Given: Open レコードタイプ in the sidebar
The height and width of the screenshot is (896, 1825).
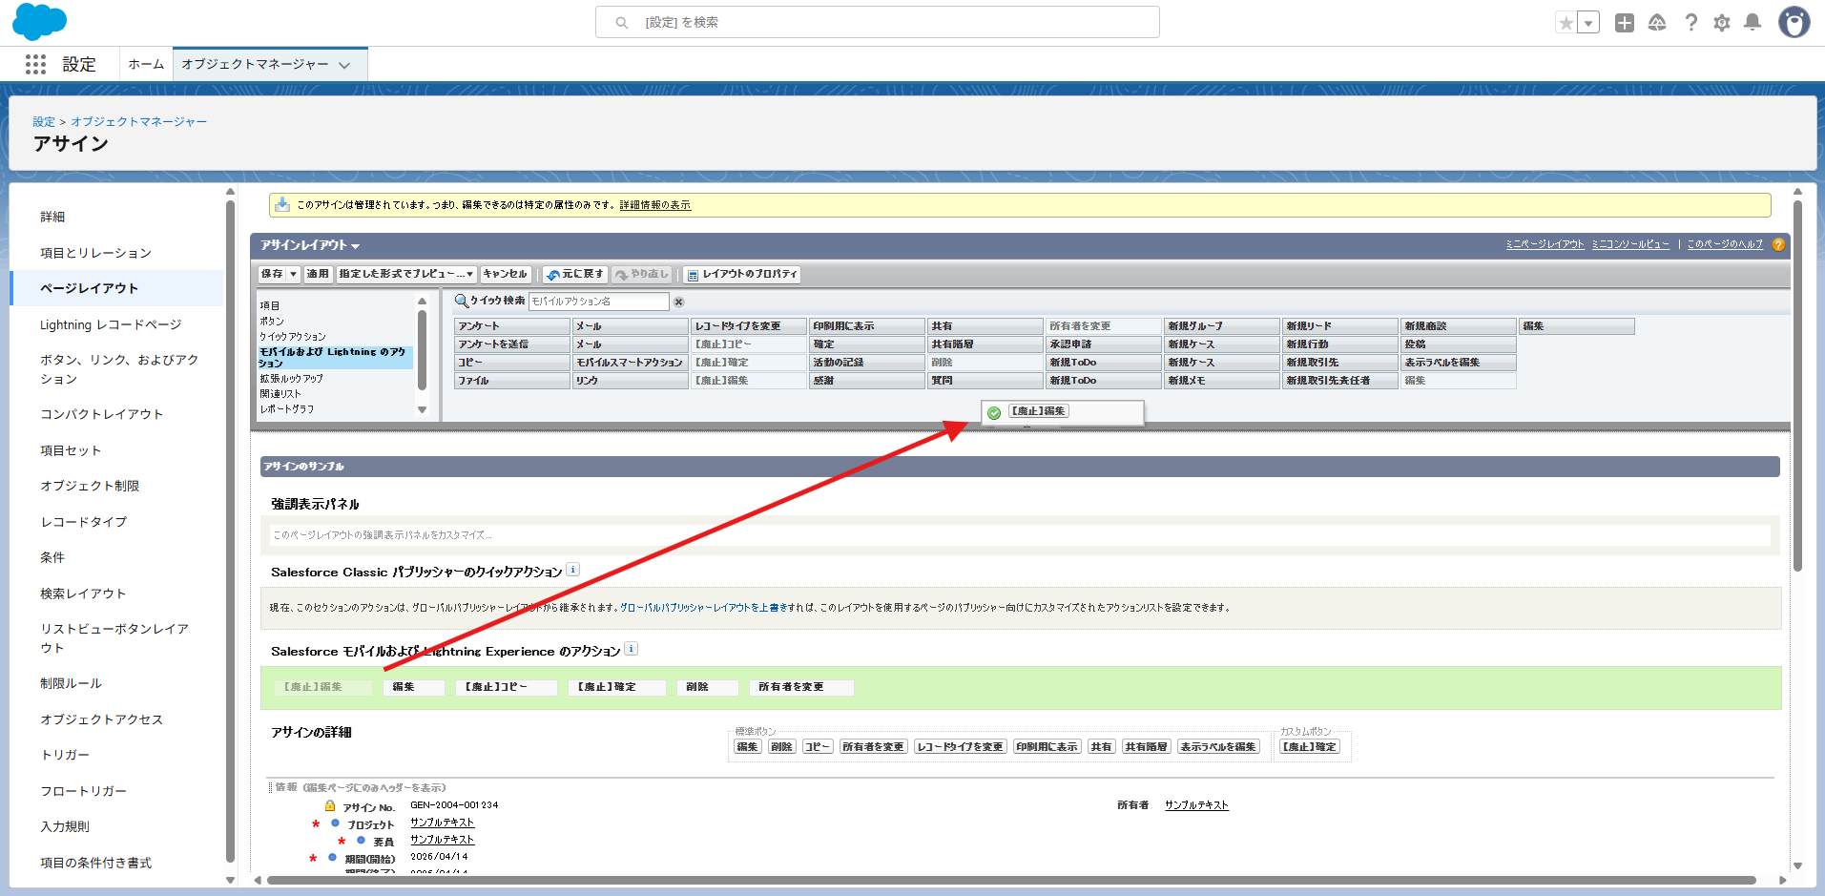Looking at the screenshot, I should 83,522.
